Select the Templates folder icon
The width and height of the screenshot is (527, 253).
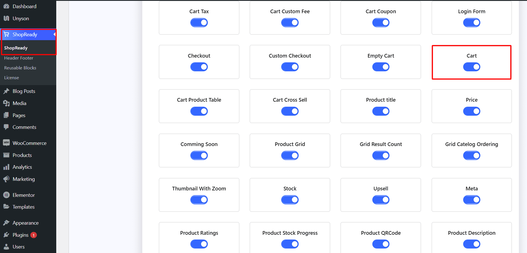pos(6,207)
